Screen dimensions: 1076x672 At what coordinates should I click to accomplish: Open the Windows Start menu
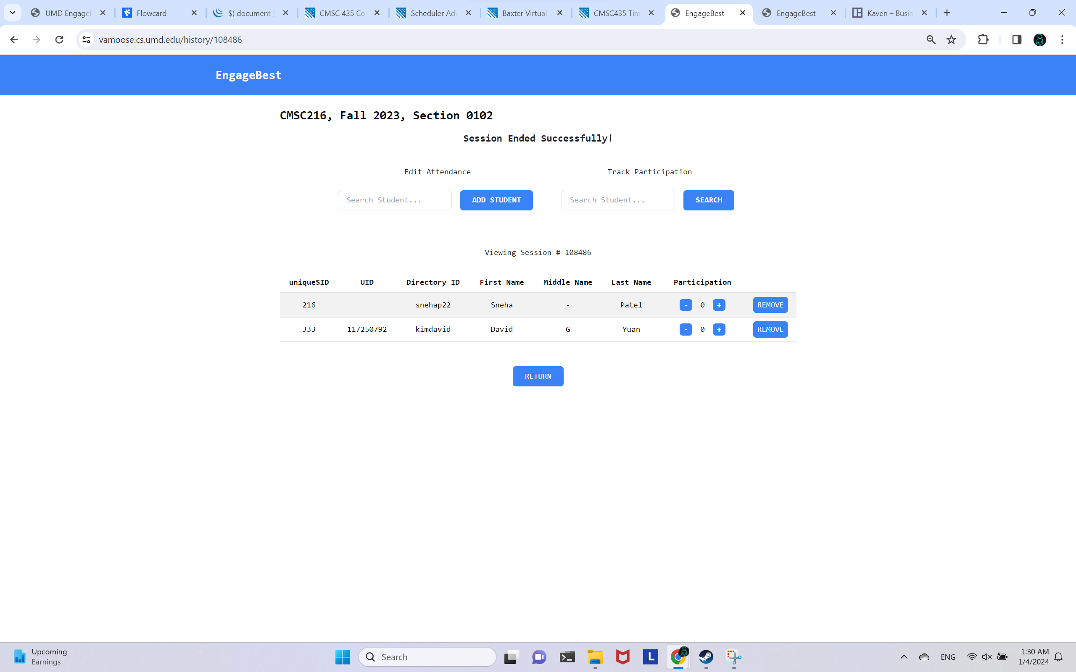[343, 657]
